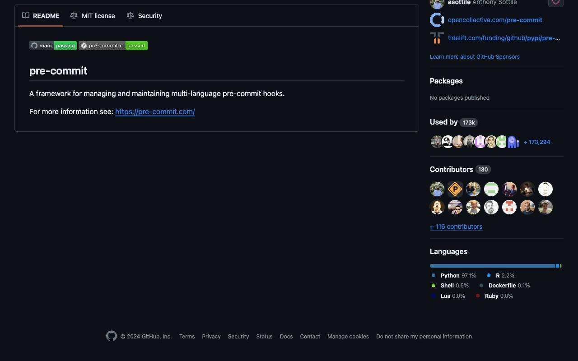
Task: Open Learn more about GitHub Sponsors
Action: [475, 57]
